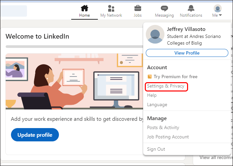Open the Jobs briefcase icon
The height and width of the screenshot is (166, 233).
[x=137, y=8]
